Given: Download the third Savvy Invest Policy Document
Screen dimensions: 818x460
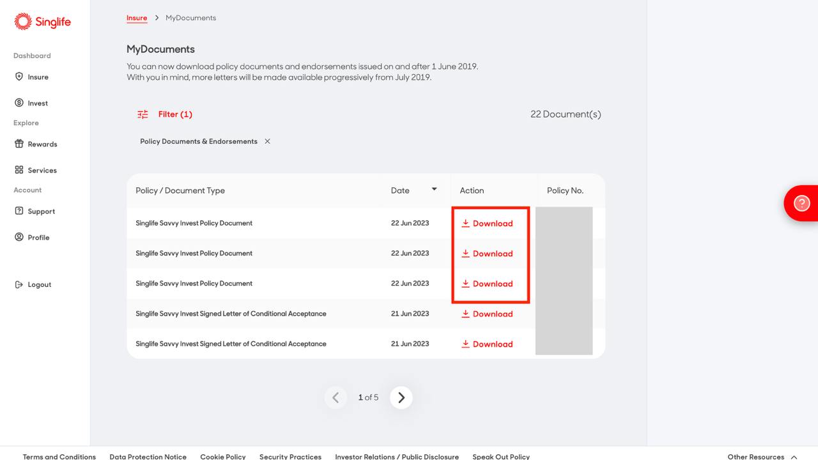Looking at the screenshot, I should coord(487,284).
